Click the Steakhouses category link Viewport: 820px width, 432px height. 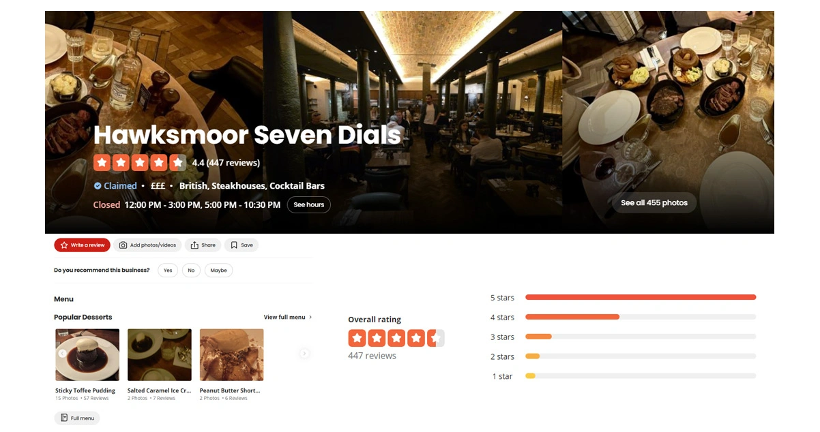point(238,186)
